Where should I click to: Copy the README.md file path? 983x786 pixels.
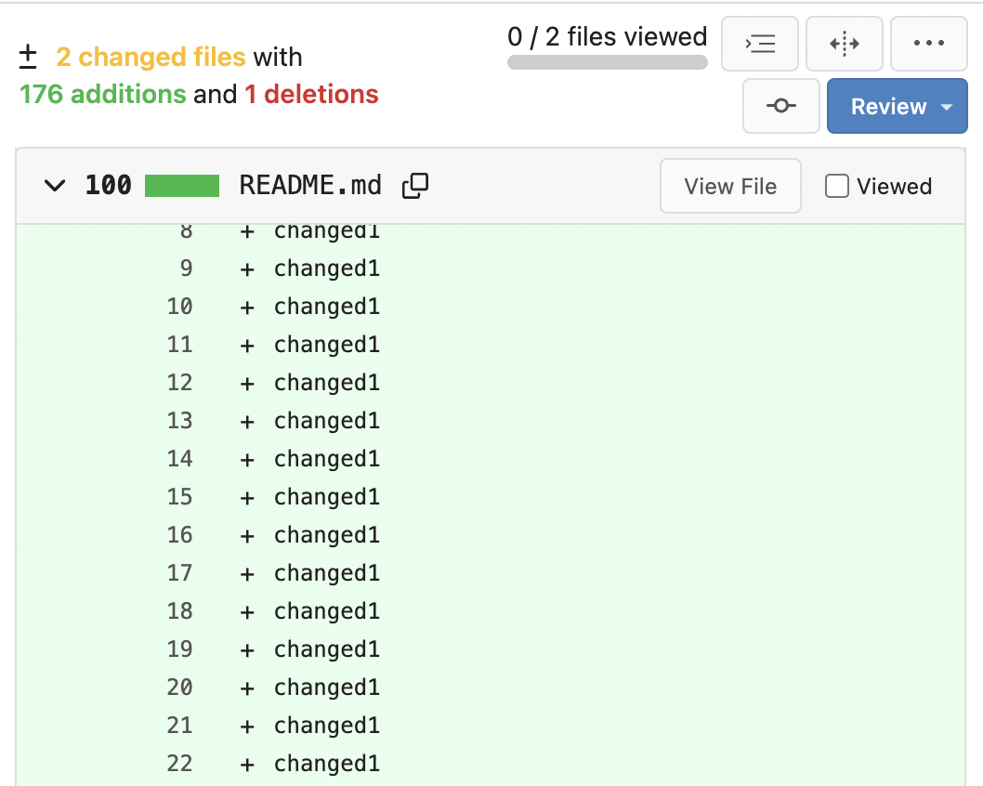[x=414, y=186]
